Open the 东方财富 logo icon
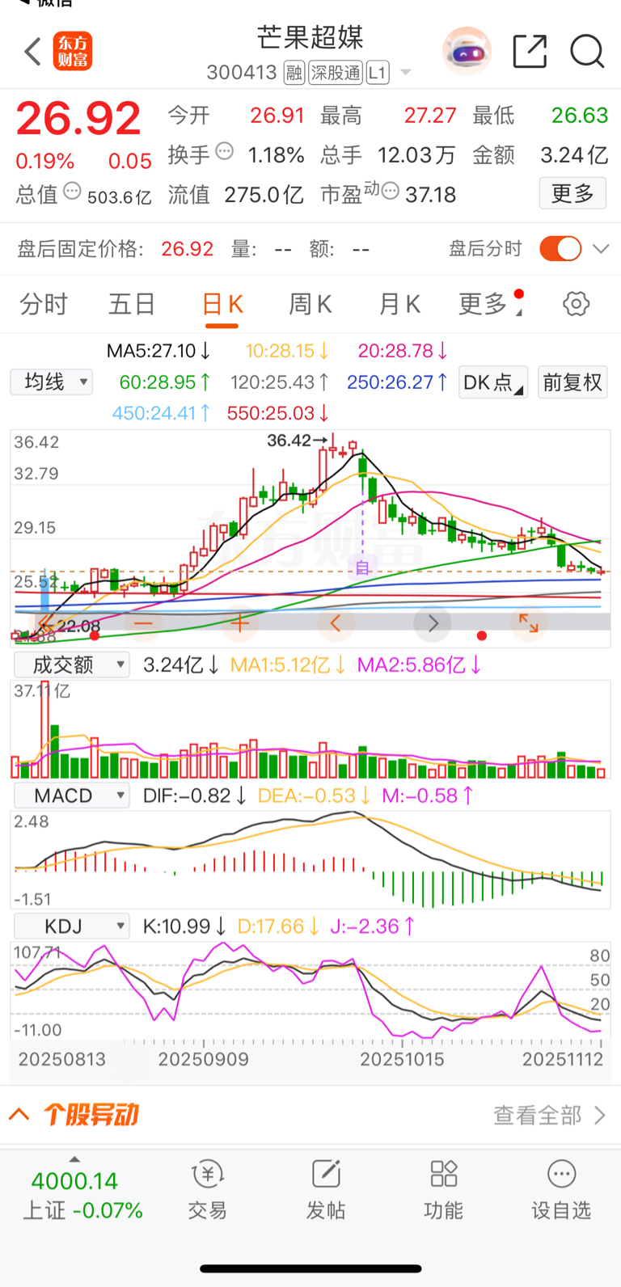The height and width of the screenshot is (1287, 621). click(73, 52)
